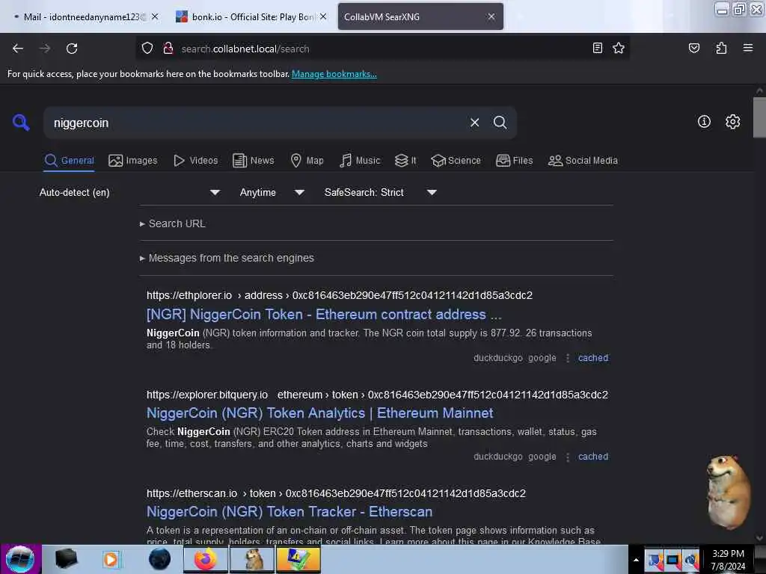Open SearXNG preferences gear icon

[732, 122]
